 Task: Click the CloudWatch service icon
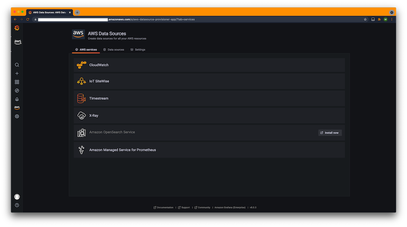click(x=81, y=65)
